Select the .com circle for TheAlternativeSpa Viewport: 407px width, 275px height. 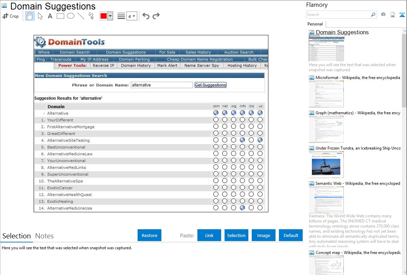(216, 181)
